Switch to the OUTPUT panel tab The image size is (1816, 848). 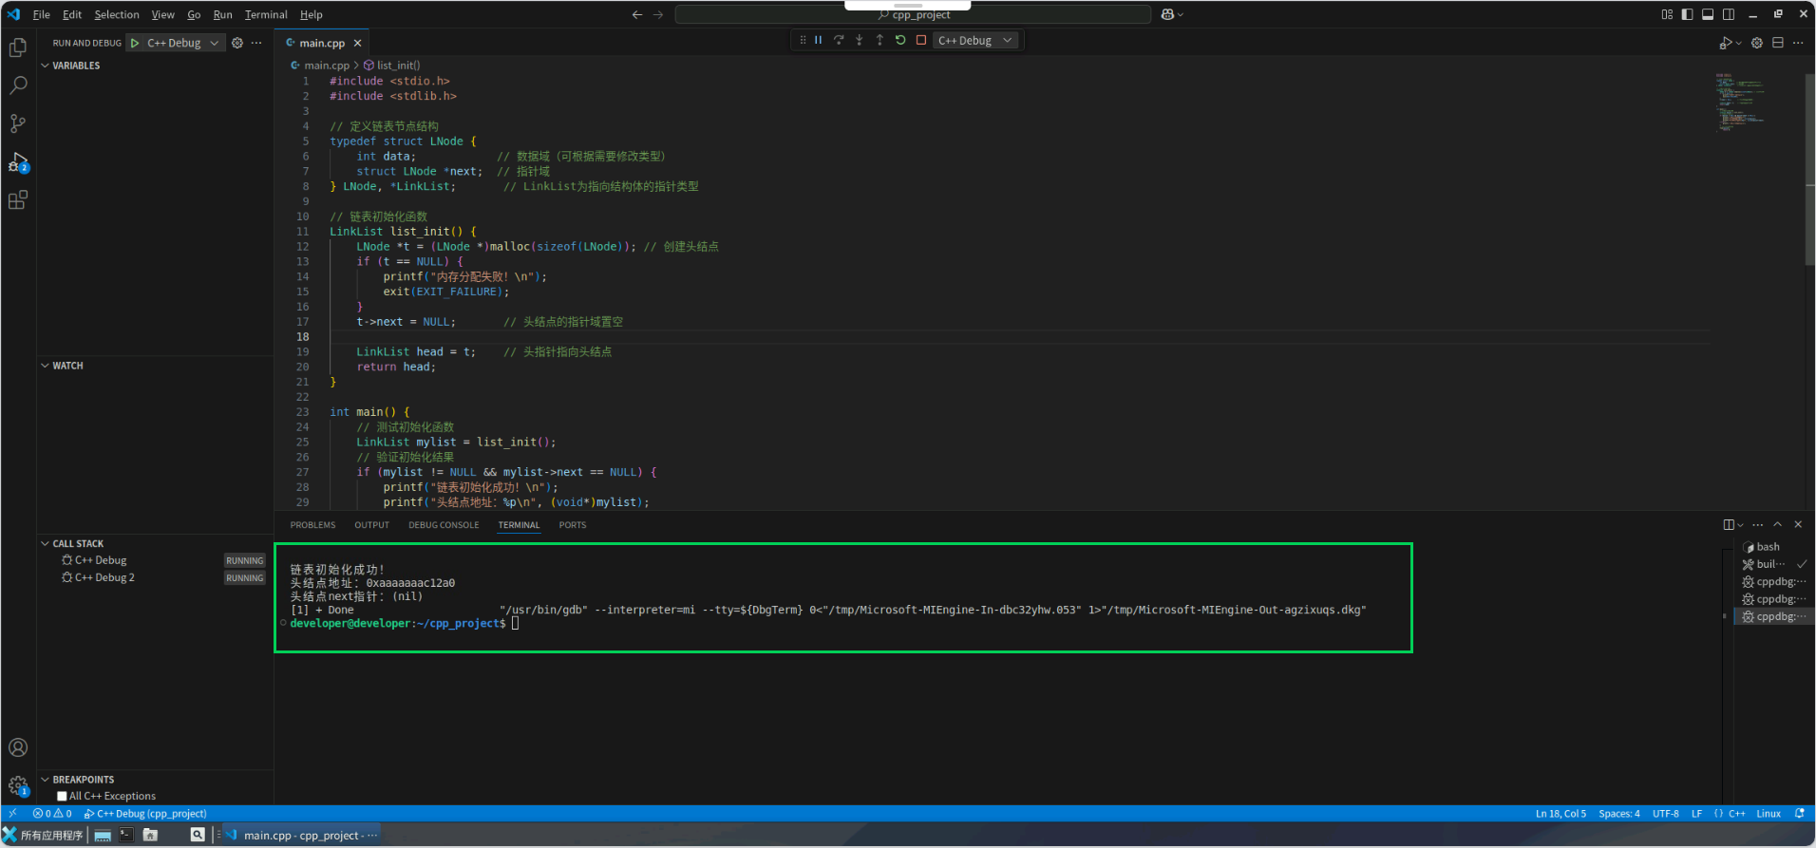coord(372,525)
